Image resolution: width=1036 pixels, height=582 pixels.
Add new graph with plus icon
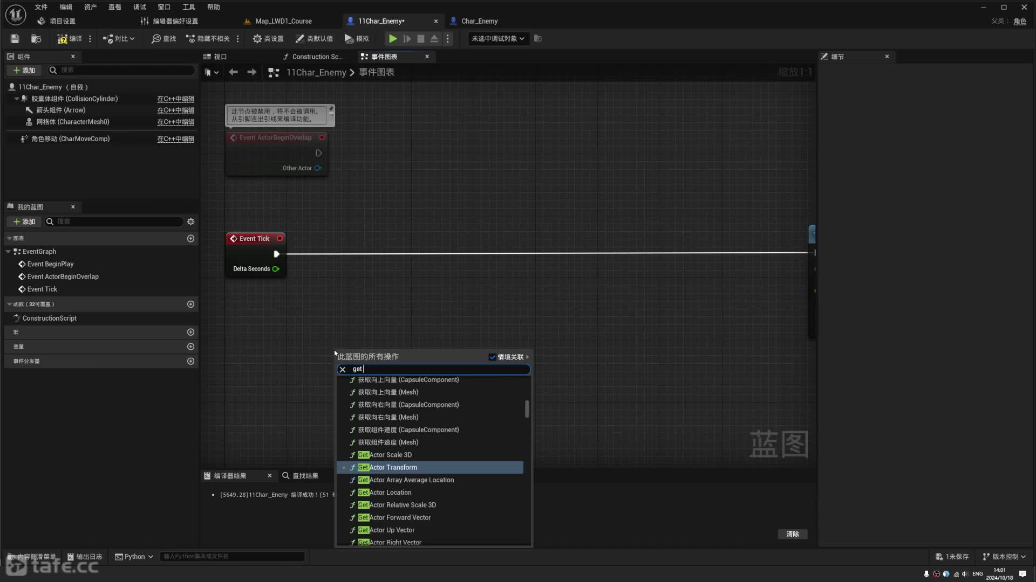(x=190, y=238)
